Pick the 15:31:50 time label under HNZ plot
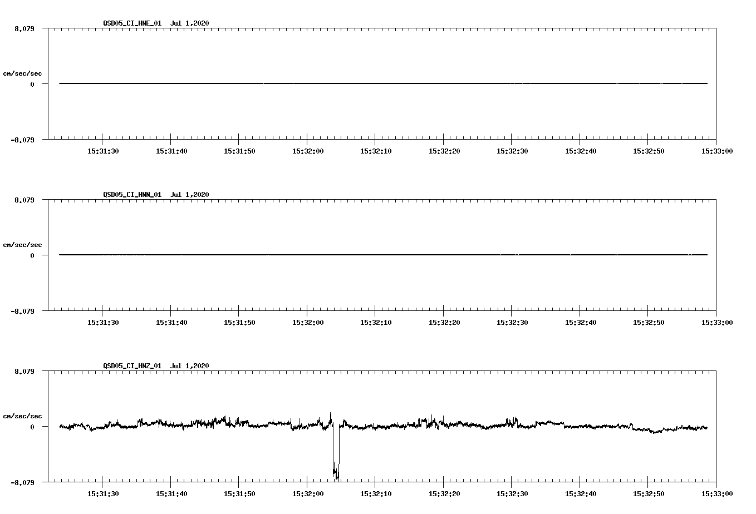This screenshot has width=756, height=514. click(239, 493)
